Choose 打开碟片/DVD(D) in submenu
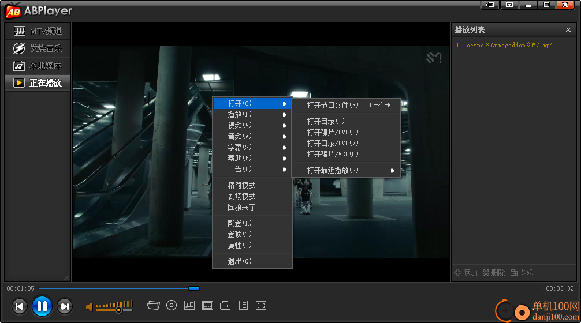Viewport: 581px width, 323px height. 346,132
